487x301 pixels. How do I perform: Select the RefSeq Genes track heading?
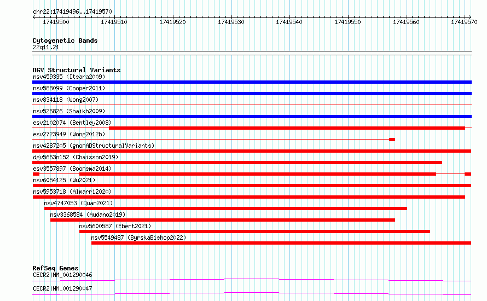tap(55, 268)
